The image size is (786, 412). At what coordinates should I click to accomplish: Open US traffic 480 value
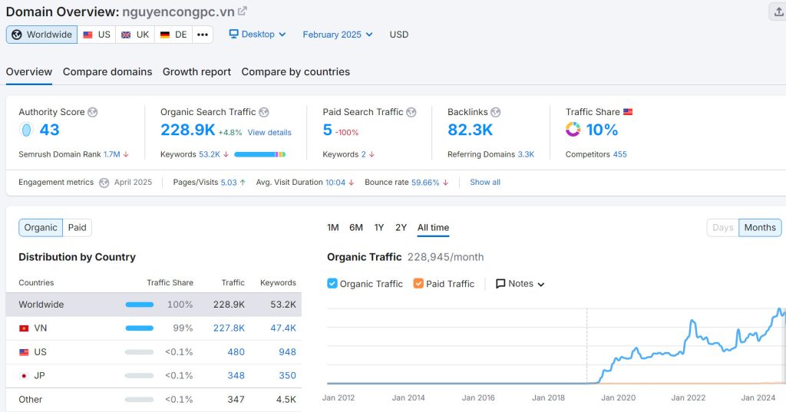coord(236,352)
